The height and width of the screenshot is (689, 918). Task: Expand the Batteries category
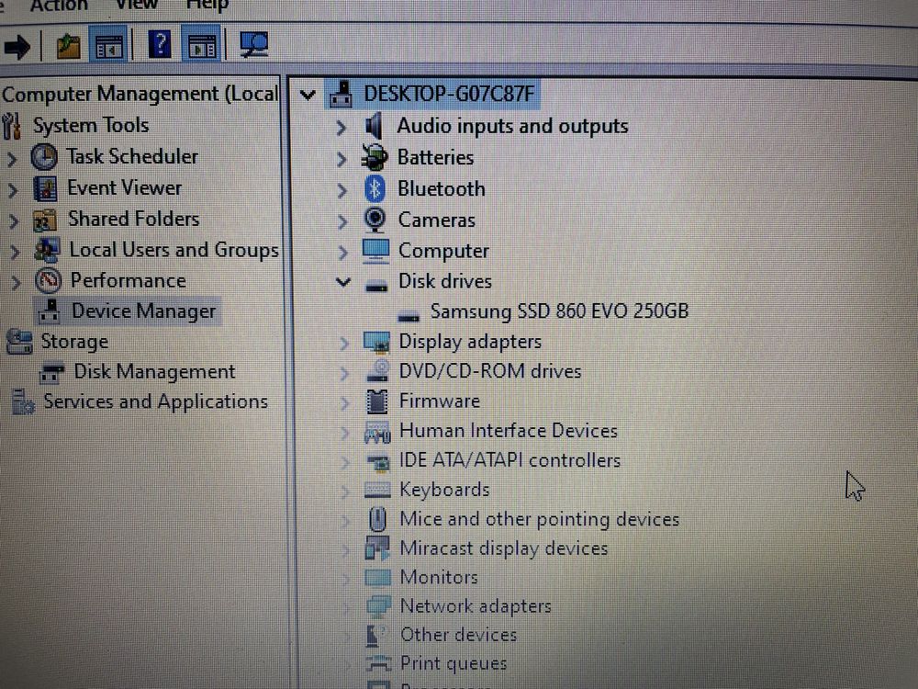(x=341, y=159)
